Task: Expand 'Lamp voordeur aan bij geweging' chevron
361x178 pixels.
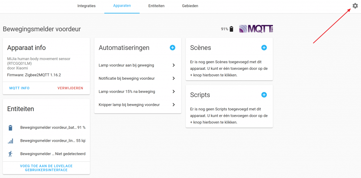Action: pos(173,65)
